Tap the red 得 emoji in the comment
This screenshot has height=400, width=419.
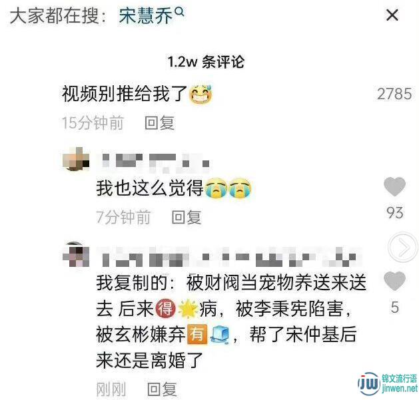pos(165,308)
